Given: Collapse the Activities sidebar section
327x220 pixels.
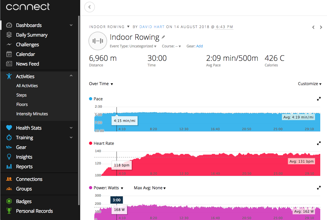Looking at the screenshot, I should click(71, 76).
